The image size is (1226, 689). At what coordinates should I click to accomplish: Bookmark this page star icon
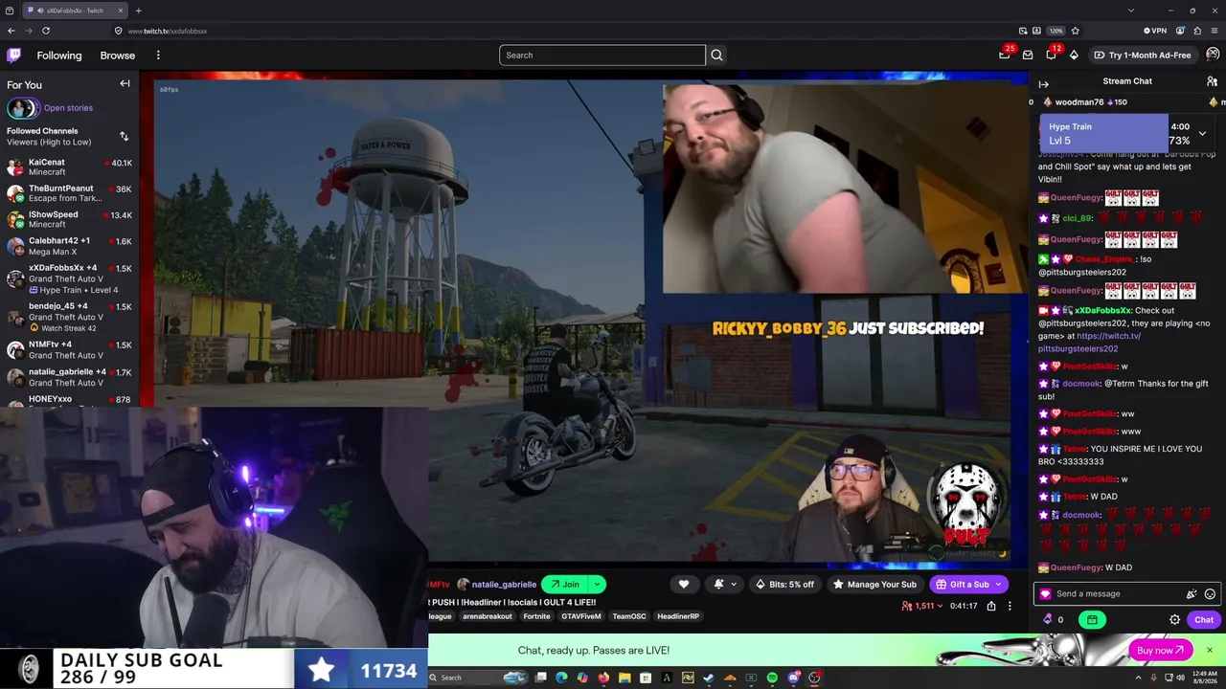point(1075,31)
